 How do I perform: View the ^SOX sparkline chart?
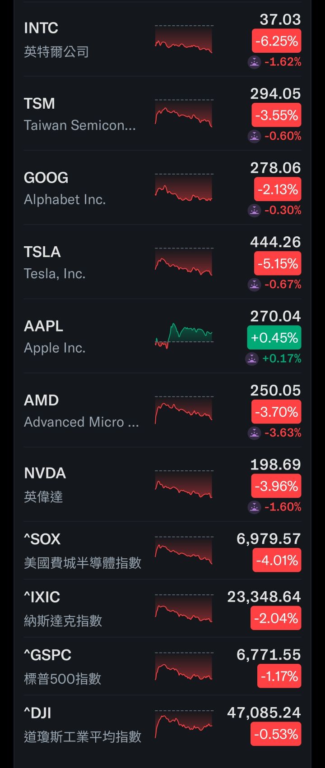(183, 551)
